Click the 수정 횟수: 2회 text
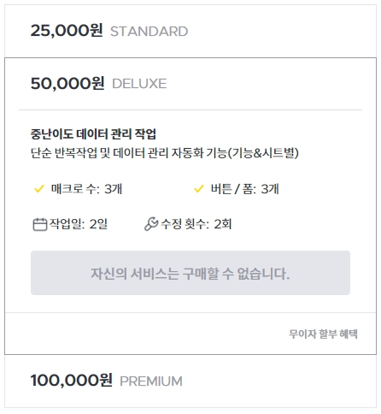 [x=196, y=224]
